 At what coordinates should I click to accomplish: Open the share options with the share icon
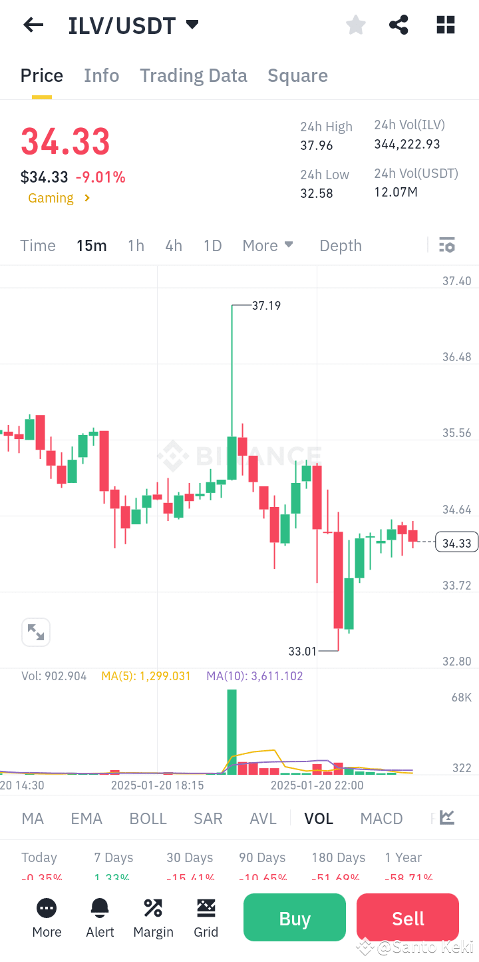point(399,25)
